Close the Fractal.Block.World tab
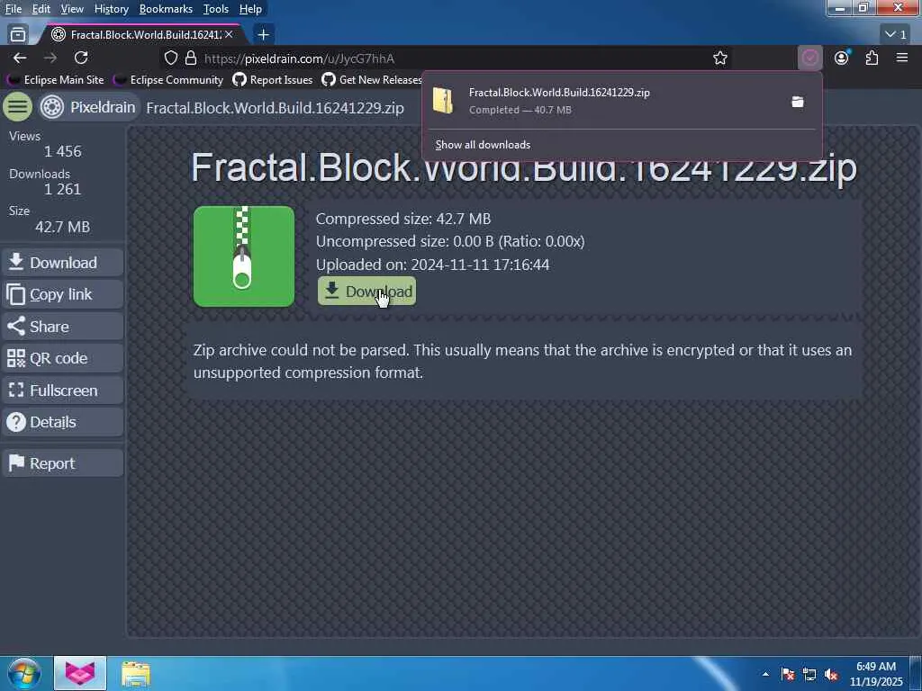The image size is (922, 691). pyautogui.click(x=229, y=35)
